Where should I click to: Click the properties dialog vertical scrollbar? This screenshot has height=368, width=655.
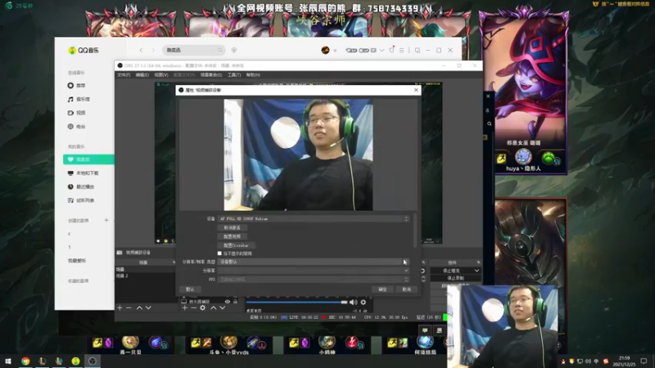point(415,231)
